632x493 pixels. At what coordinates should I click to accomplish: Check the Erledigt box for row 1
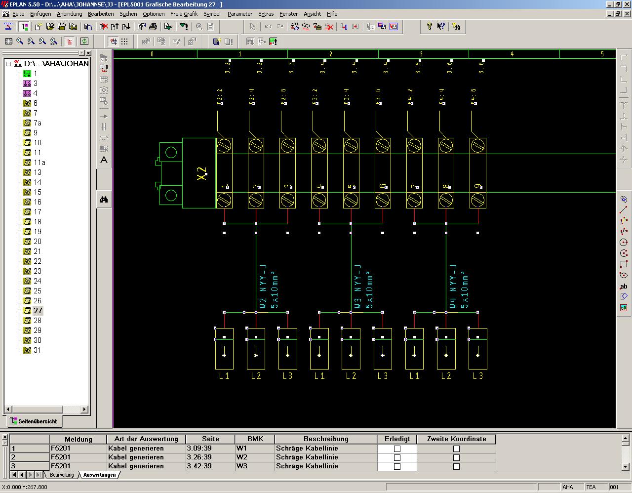click(x=397, y=449)
